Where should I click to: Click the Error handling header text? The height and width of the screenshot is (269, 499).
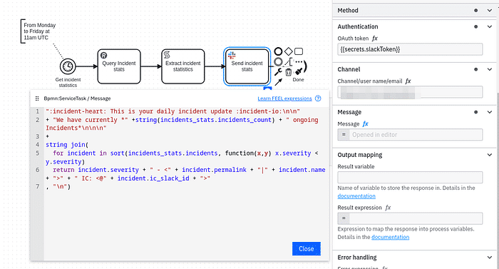(x=357, y=257)
